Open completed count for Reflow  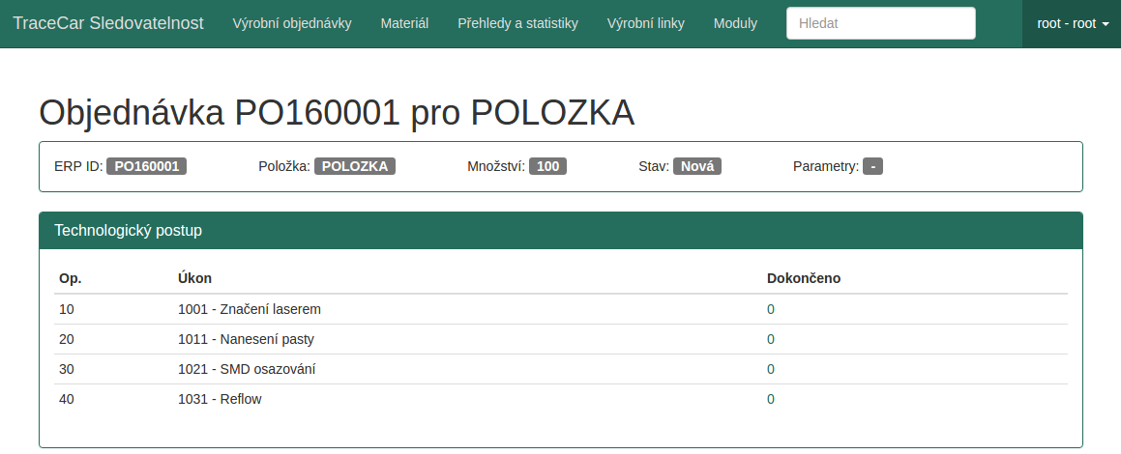pyautogui.click(x=771, y=399)
